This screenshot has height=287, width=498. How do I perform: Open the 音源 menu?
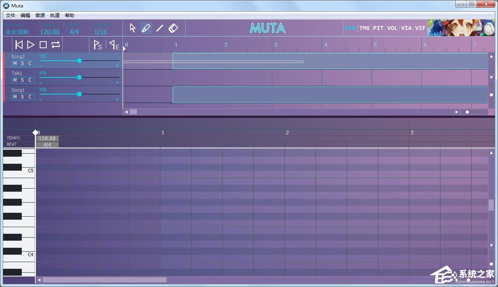tap(40, 16)
